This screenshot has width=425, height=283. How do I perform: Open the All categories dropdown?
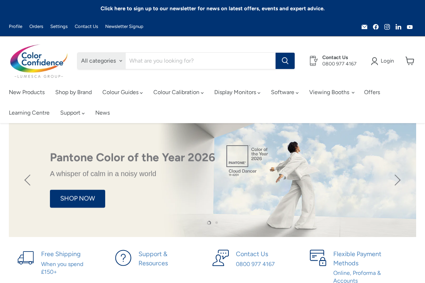point(101,61)
